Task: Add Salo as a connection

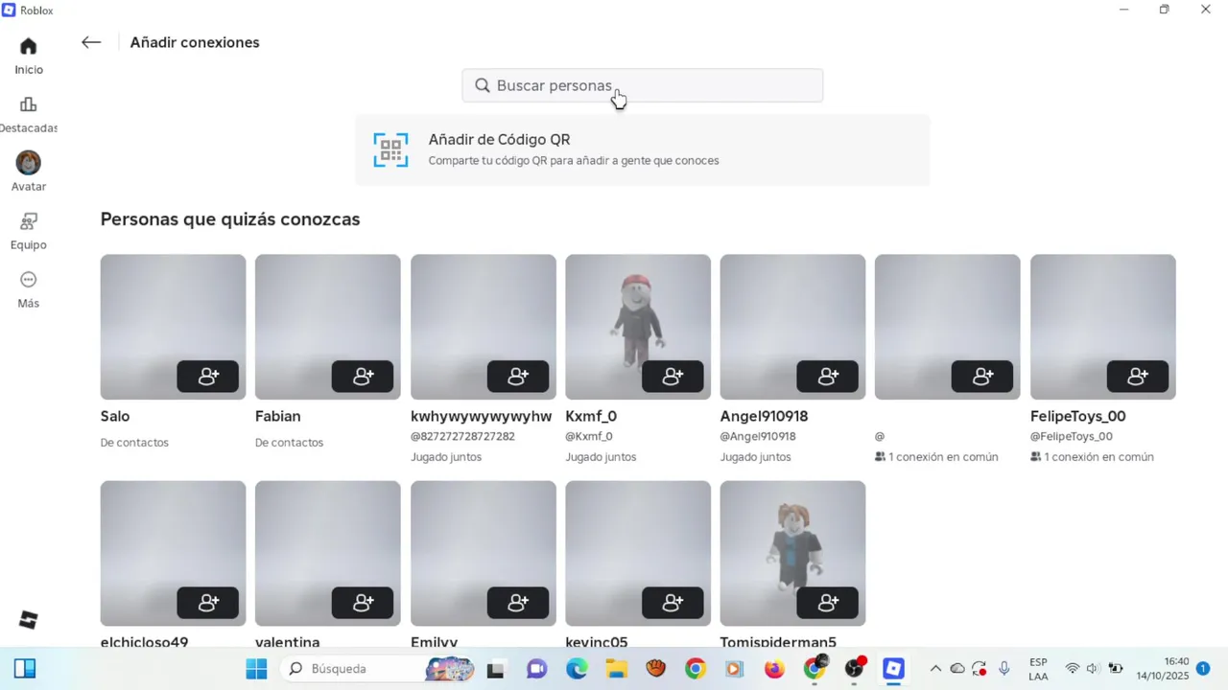Action: click(x=207, y=377)
